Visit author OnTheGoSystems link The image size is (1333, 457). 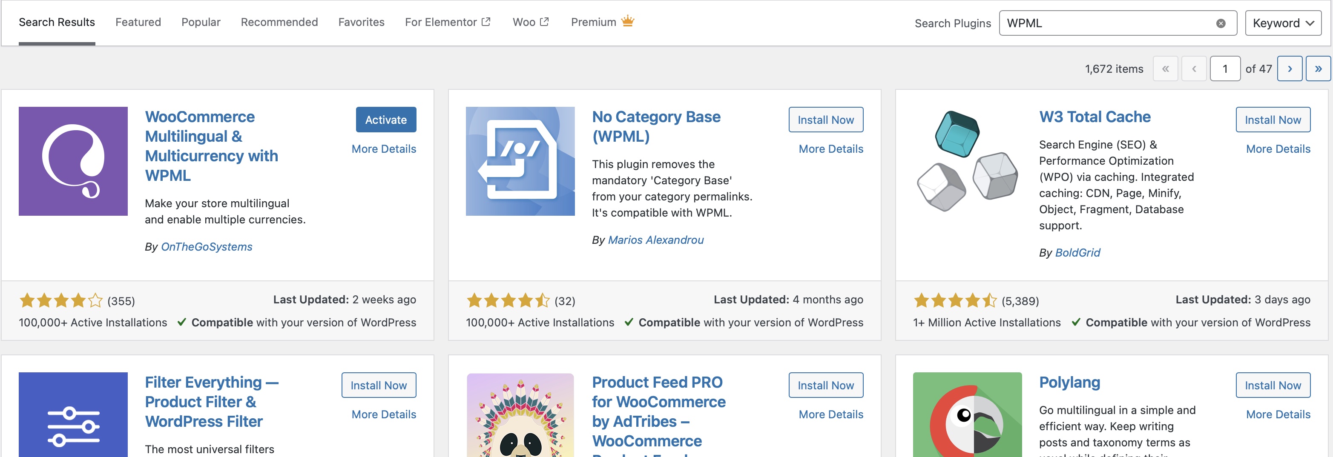[x=207, y=247]
